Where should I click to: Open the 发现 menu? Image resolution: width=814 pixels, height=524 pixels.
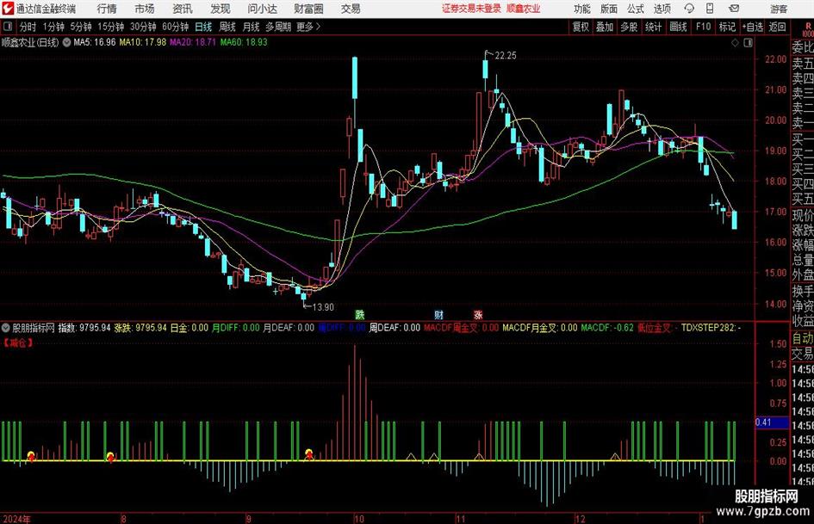[221, 9]
